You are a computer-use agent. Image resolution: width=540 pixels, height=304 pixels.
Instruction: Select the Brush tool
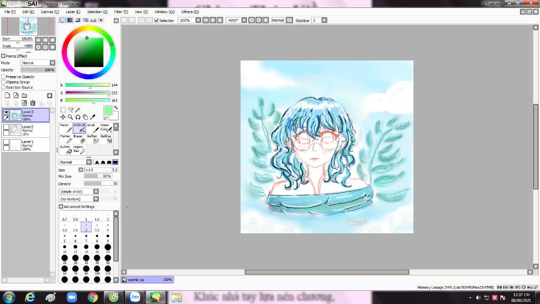tap(93, 128)
